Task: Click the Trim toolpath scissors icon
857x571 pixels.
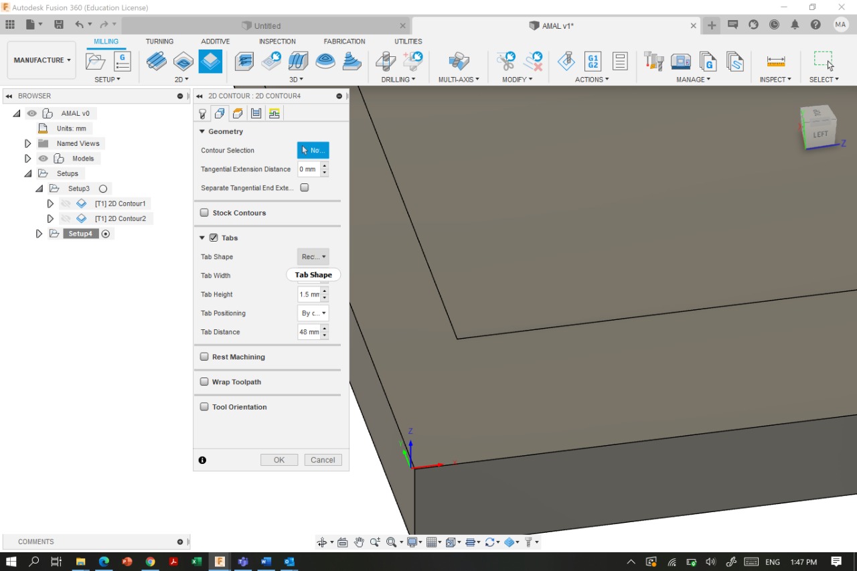Action: tap(506, 62)
